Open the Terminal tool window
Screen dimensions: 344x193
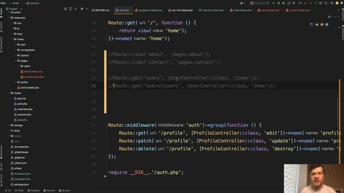click(x=49, y=191)
